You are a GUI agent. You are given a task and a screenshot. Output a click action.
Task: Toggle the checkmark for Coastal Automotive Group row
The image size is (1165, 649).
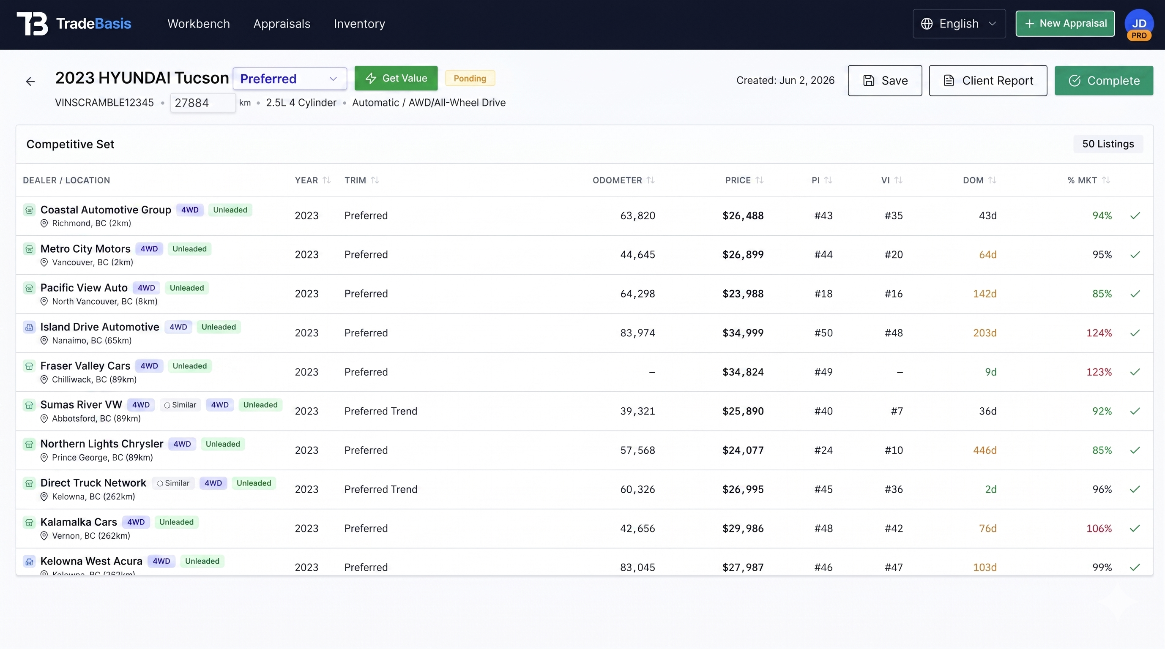tap(1135, 215)
